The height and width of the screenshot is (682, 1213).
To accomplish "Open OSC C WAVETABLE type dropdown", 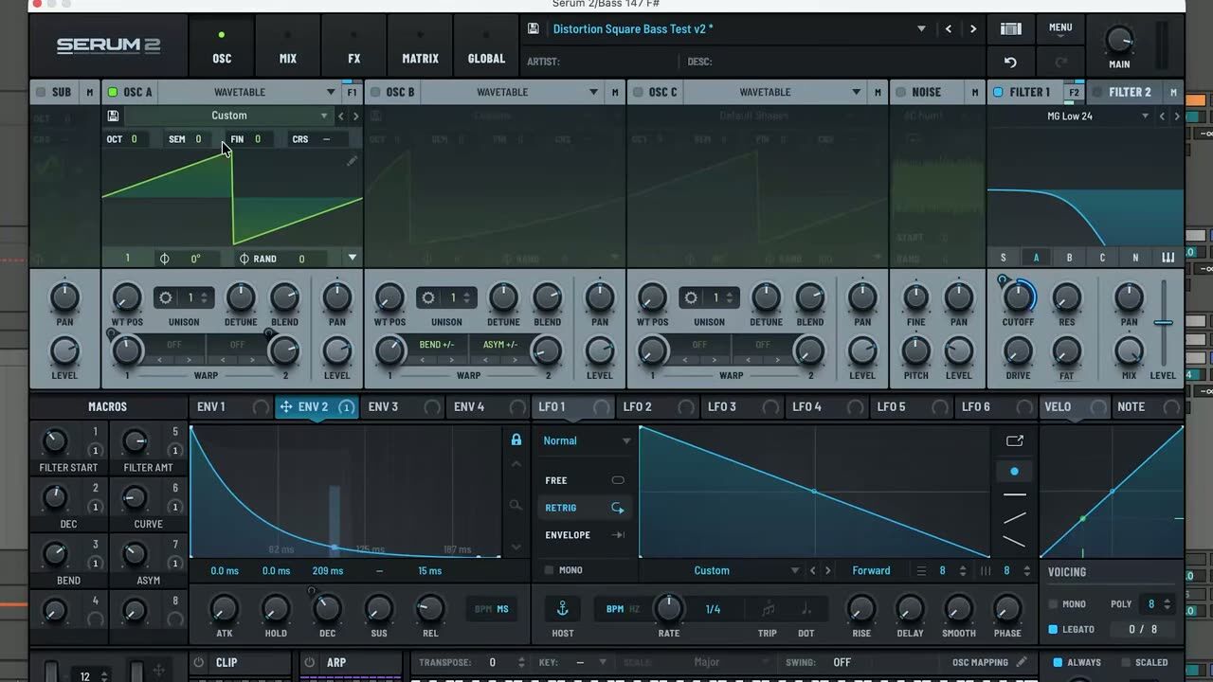I will [x=856, y=92].
